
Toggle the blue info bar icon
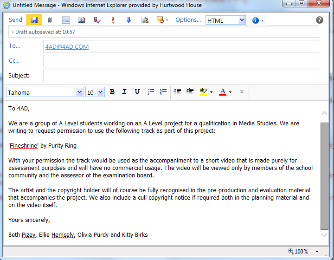point(256,20)
